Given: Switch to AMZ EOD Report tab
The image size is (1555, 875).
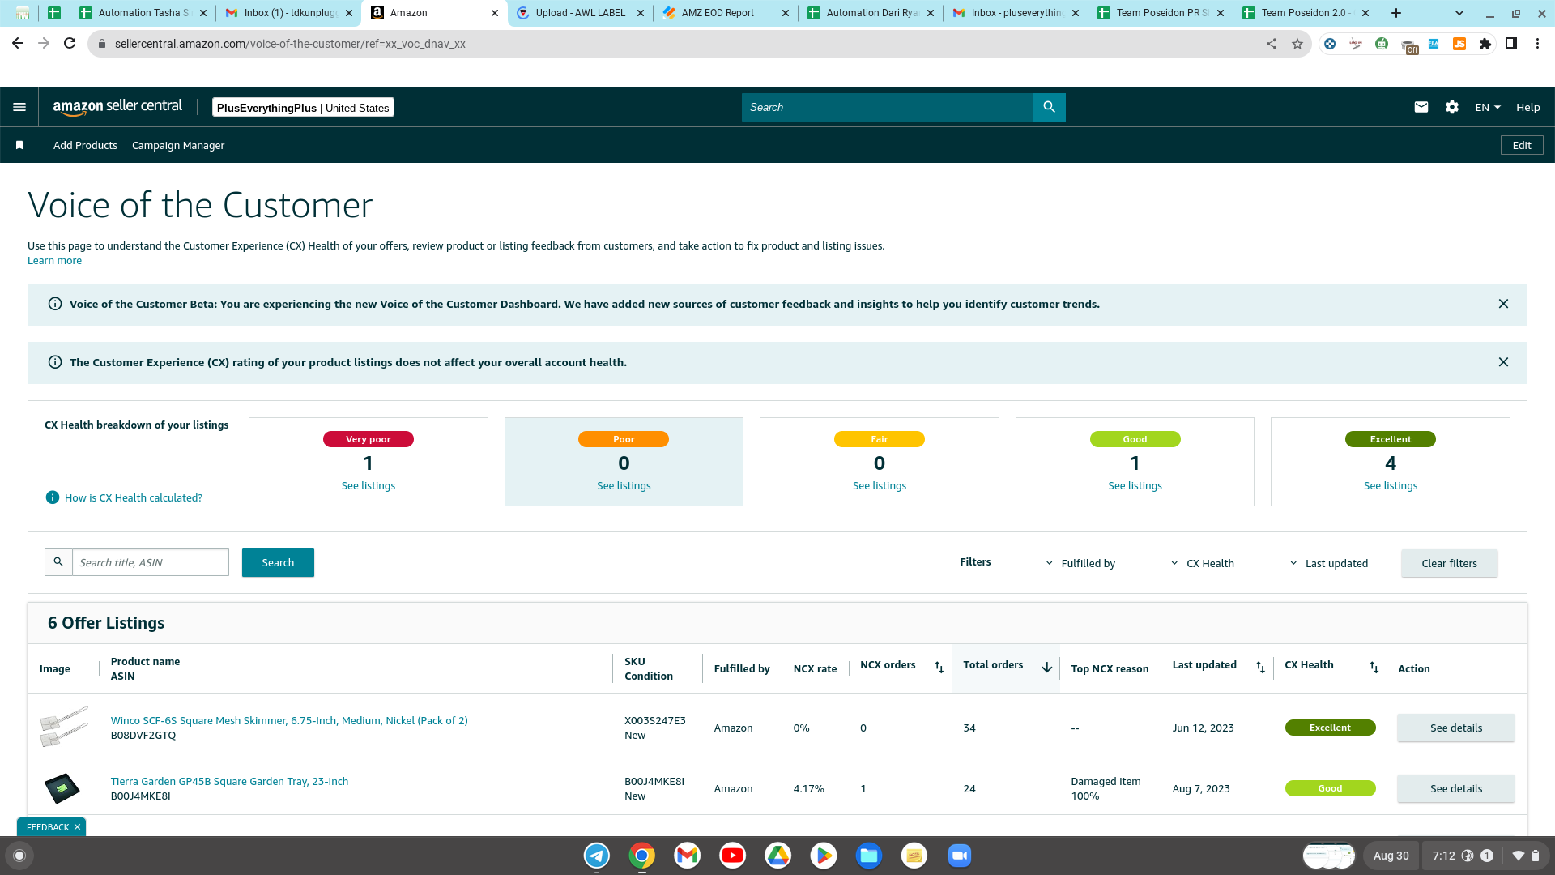Looking at the screenshot, I should (726, 13).
